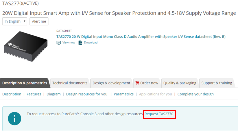Go to the Parametrics section link
This screenshot has height=133, width=238.
click(x=123, y=94)
